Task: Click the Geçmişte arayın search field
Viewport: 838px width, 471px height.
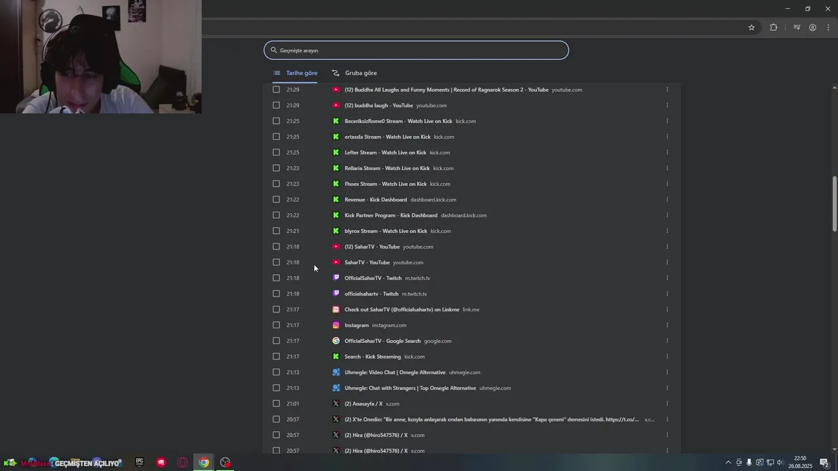Action: coord(416,50)
